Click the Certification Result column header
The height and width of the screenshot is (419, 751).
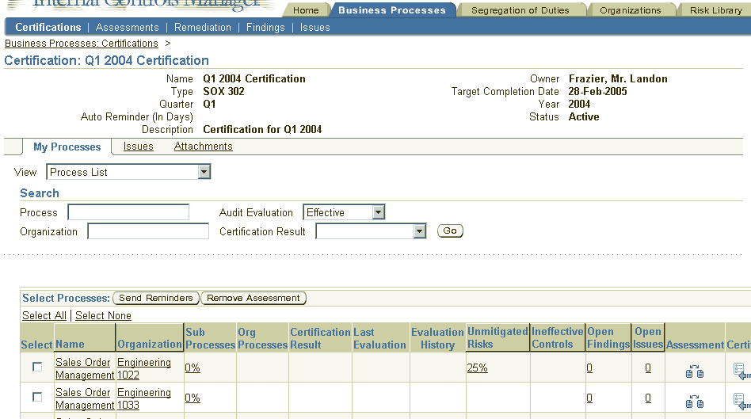pyautogui.click(x=320, y=338)
